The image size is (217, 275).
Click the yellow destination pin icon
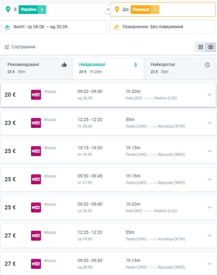coord(117,9)
